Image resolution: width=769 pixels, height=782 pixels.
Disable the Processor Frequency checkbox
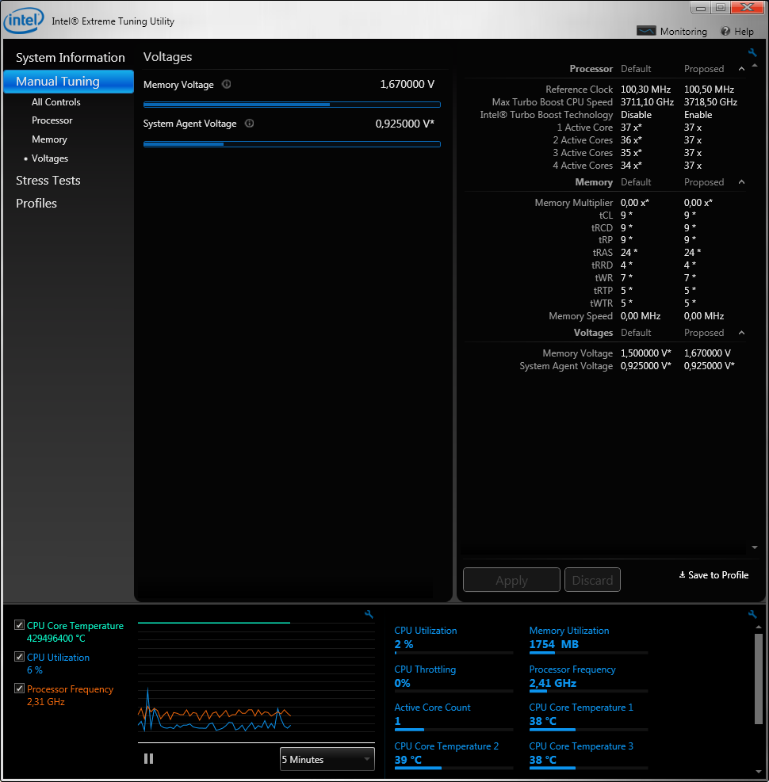19,689
